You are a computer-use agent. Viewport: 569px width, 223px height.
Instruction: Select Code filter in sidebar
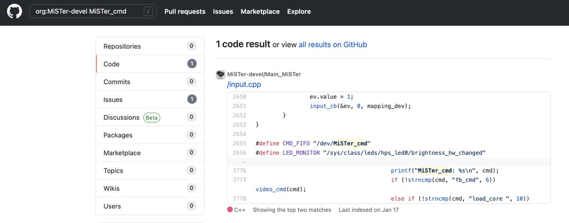click(x=150, y=64)
